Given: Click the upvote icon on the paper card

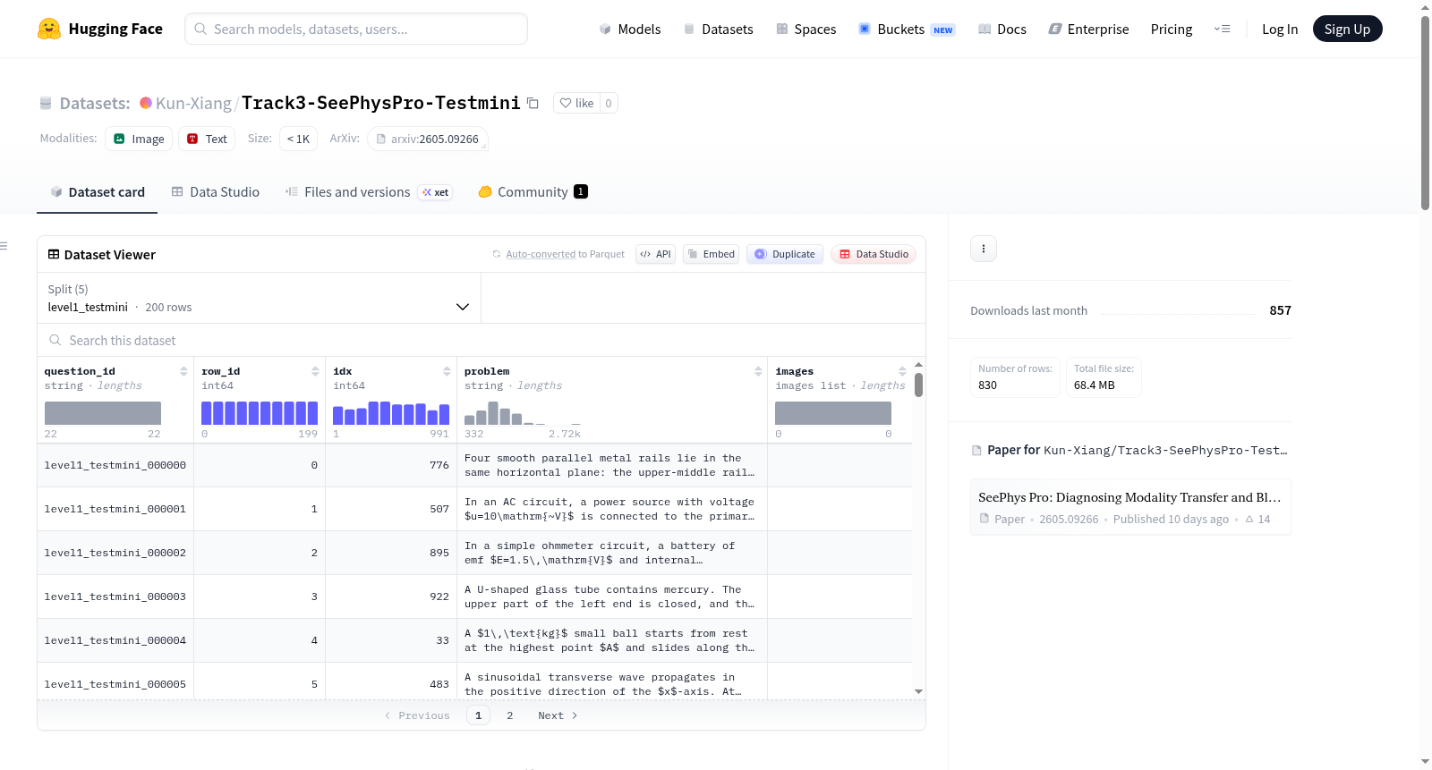Looking at the screenshot, I should [x=1249, y=519].
